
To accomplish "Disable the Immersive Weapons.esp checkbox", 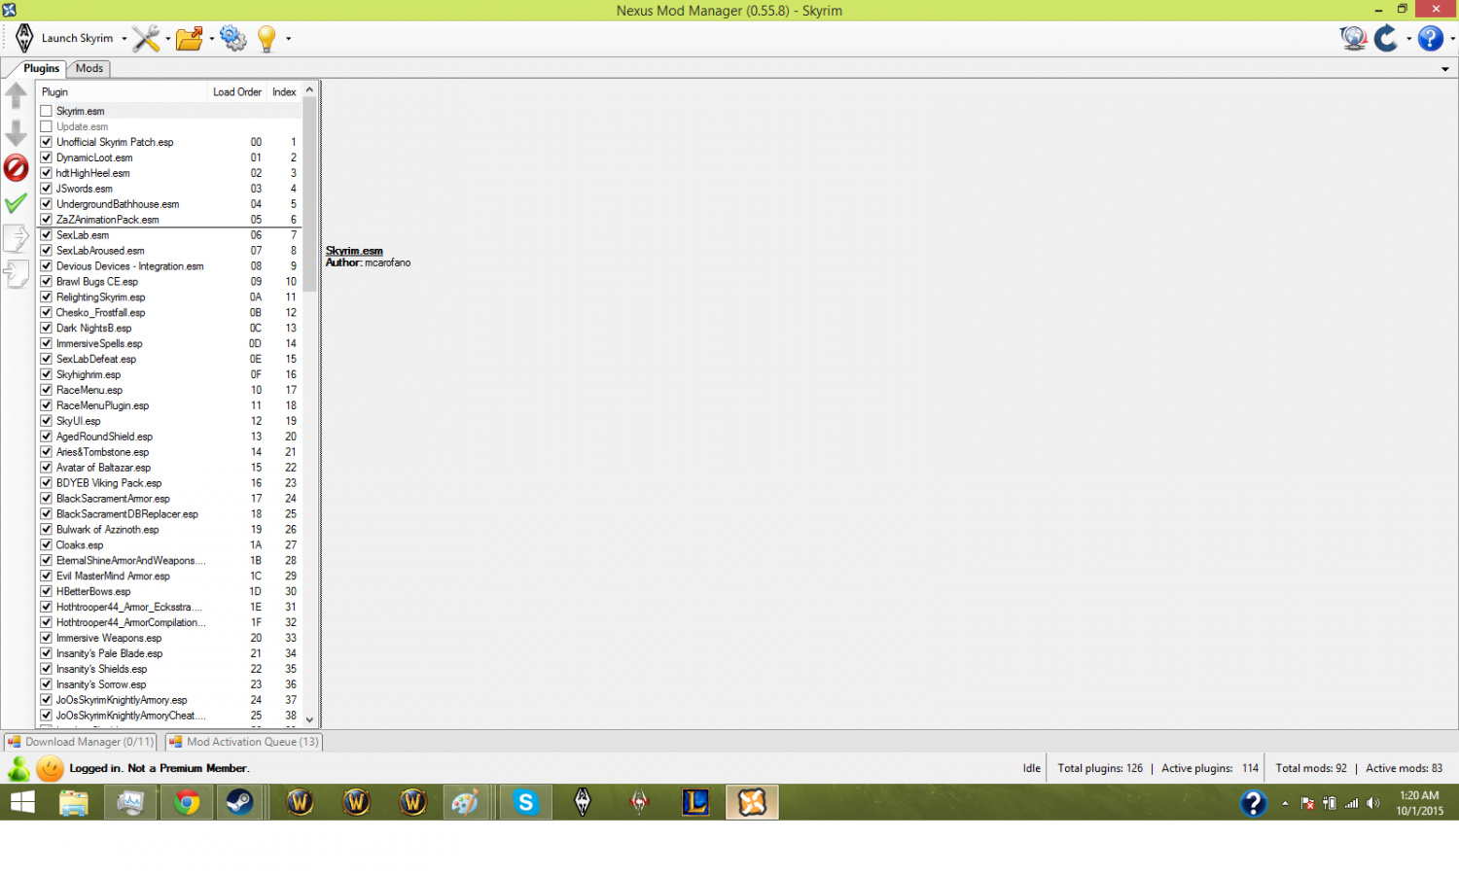I will pyautogui.click(x=46, y=638).
